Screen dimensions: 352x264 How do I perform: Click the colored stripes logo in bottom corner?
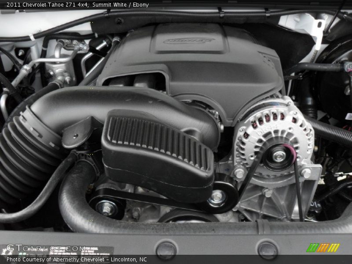(x=323, y=248)
